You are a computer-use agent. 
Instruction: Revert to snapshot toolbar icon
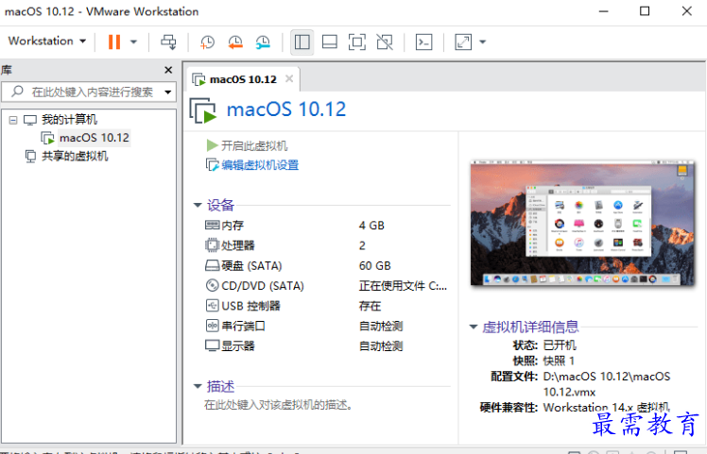click(235, 42)
